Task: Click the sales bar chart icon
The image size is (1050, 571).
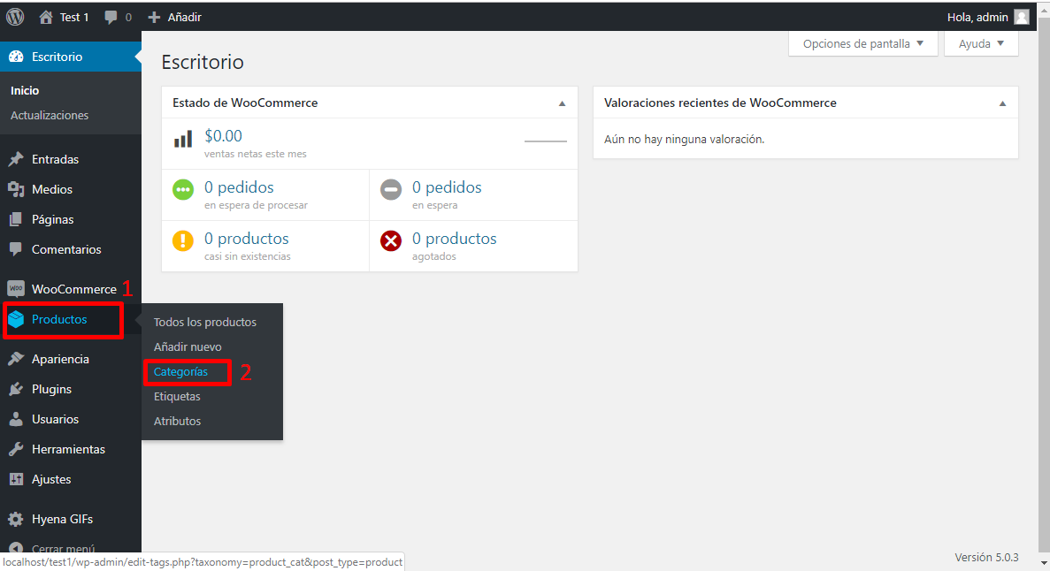Action: (x=183, y=139)
